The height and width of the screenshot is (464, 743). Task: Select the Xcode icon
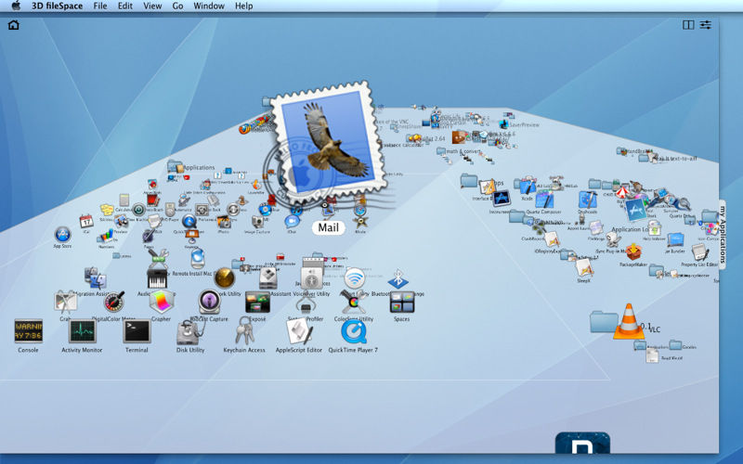tap(528, 187)
